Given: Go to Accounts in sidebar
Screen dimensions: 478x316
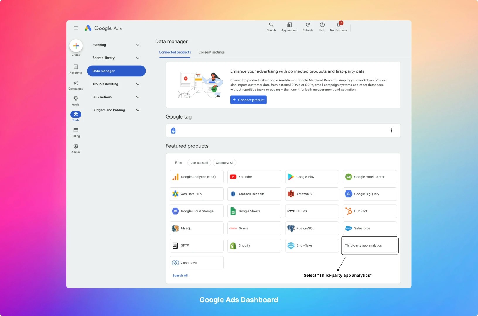Looking at the screenshot, I should coord(76,69).
